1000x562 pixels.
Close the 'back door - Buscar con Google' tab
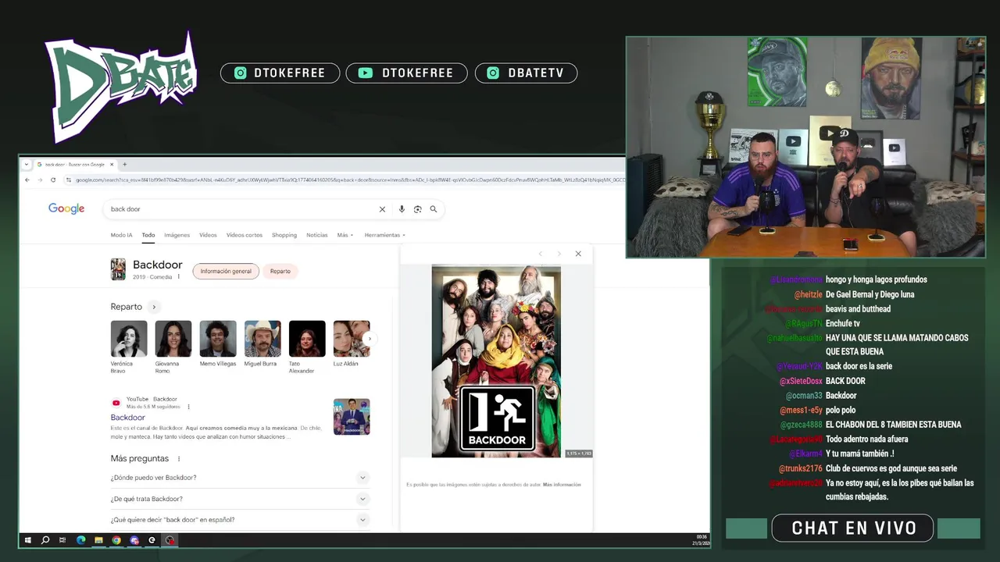tap(112, 165)
